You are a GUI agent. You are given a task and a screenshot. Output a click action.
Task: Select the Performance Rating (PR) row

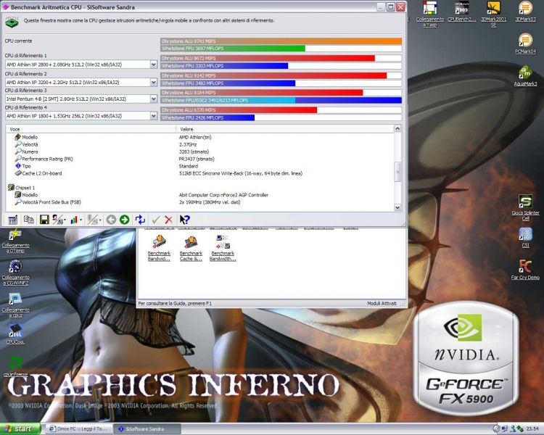coord(200,159)
